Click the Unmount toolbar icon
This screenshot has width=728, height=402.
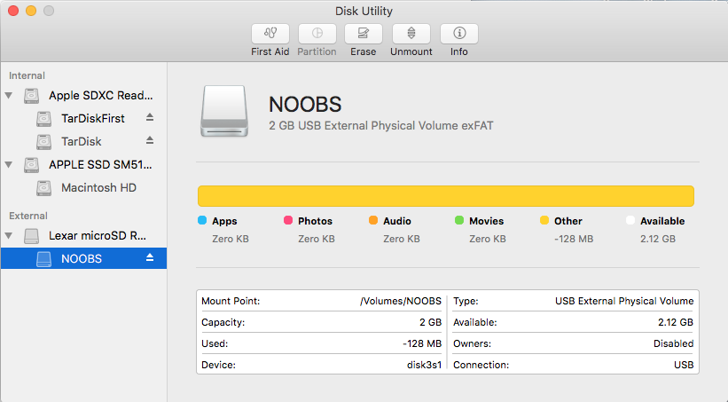[x=411, y=34]
